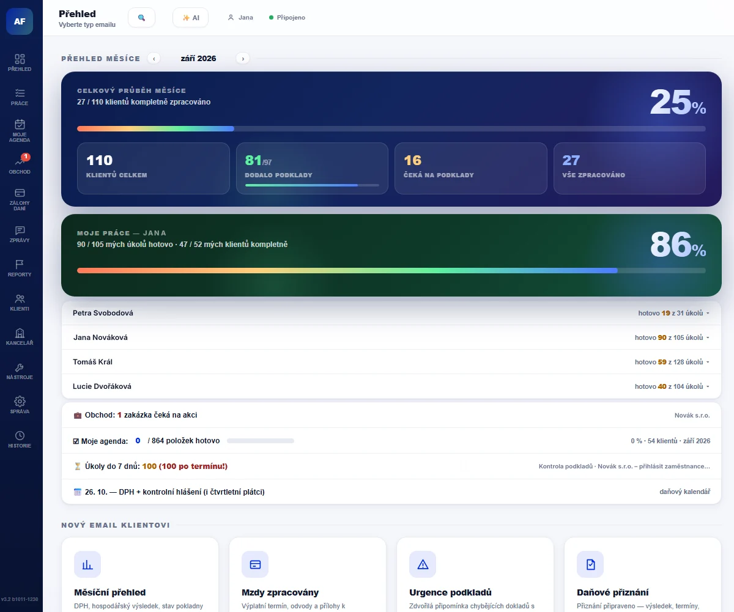Viewport: 734px width, 612px height.
Task: Click the Novák s.r.o. client label
Action: click(692, 415)
